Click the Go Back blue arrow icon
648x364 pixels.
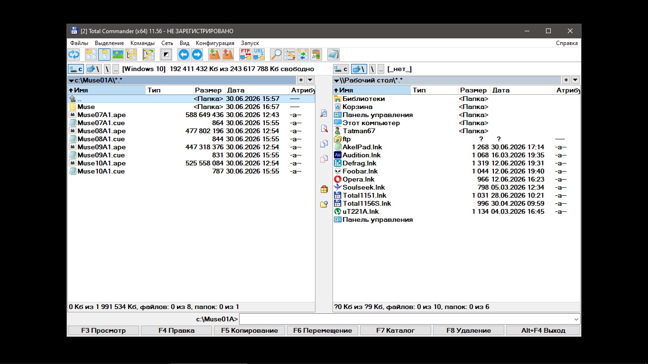[184, 55]
